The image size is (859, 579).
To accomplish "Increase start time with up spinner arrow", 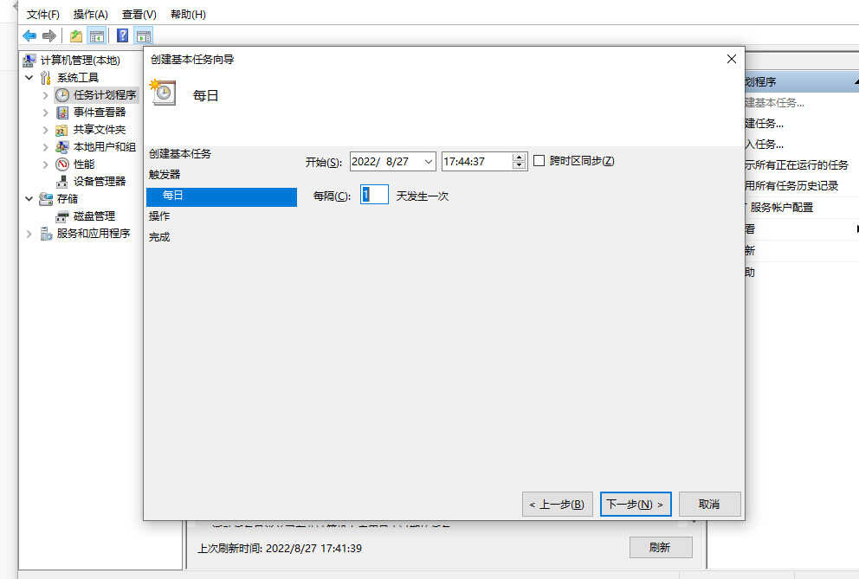I will 519,158.
